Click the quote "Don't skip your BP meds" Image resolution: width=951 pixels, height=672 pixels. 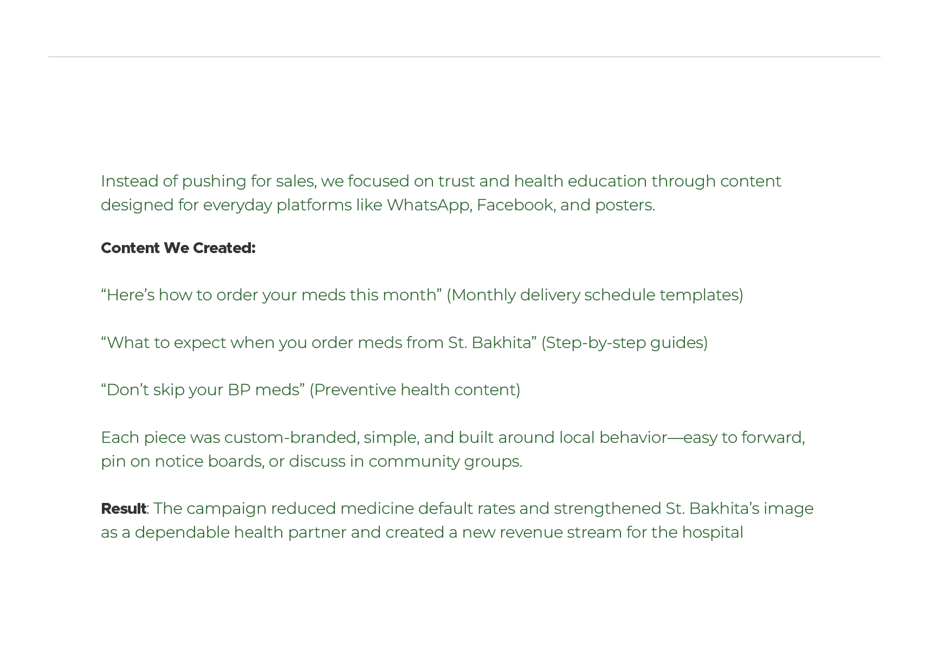[x=203, y=390]
